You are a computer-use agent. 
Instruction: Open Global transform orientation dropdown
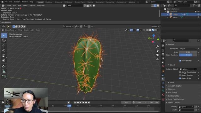(68, 26)
